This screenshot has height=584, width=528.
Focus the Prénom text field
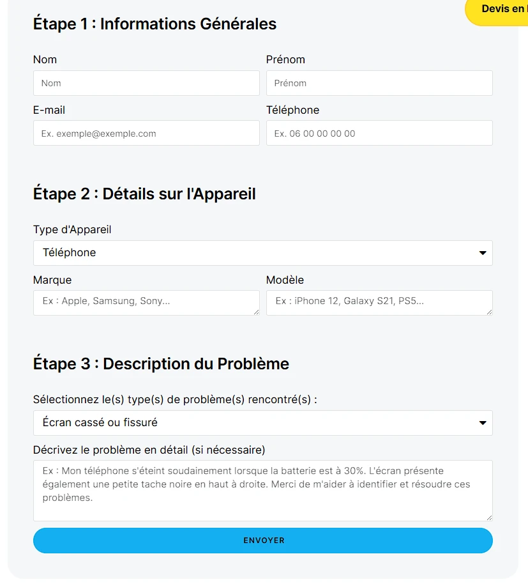[x=379, y=83]
